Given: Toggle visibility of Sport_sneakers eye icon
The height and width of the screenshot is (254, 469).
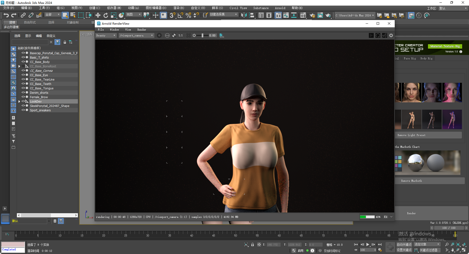Looking at the screenshot, I should pyautogui.click(x=23, y=110).
